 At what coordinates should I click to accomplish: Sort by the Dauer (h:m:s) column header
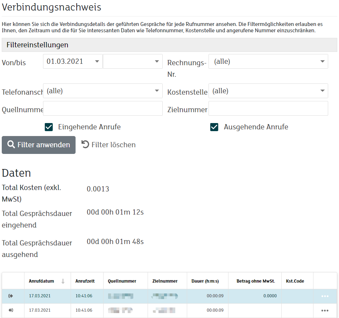pos(205,281)
